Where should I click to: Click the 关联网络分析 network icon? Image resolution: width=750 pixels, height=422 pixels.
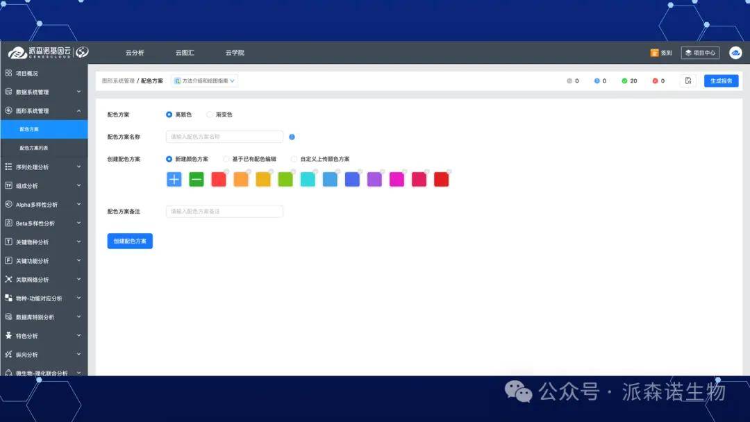[x=8, y=279]
